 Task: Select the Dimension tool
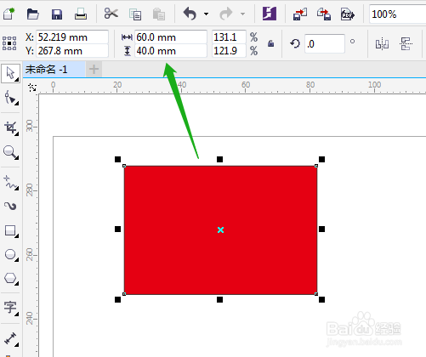pos(11,338)
